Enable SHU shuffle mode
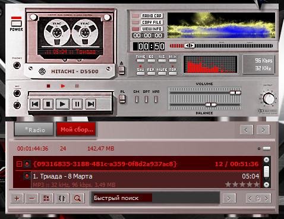The image size is (284, 219). coord(140,73)
